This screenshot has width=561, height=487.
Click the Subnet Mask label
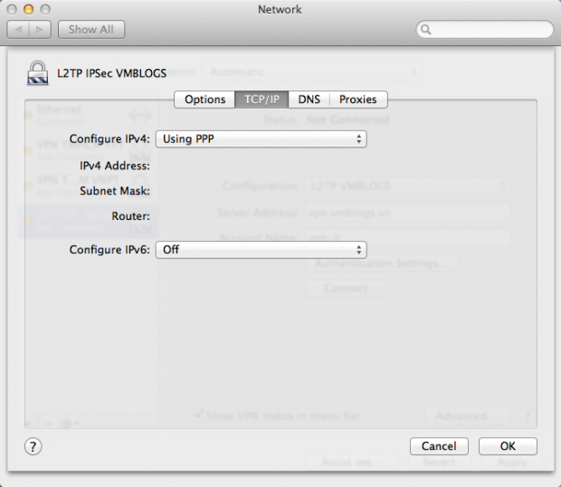click(x=115, y=191)
